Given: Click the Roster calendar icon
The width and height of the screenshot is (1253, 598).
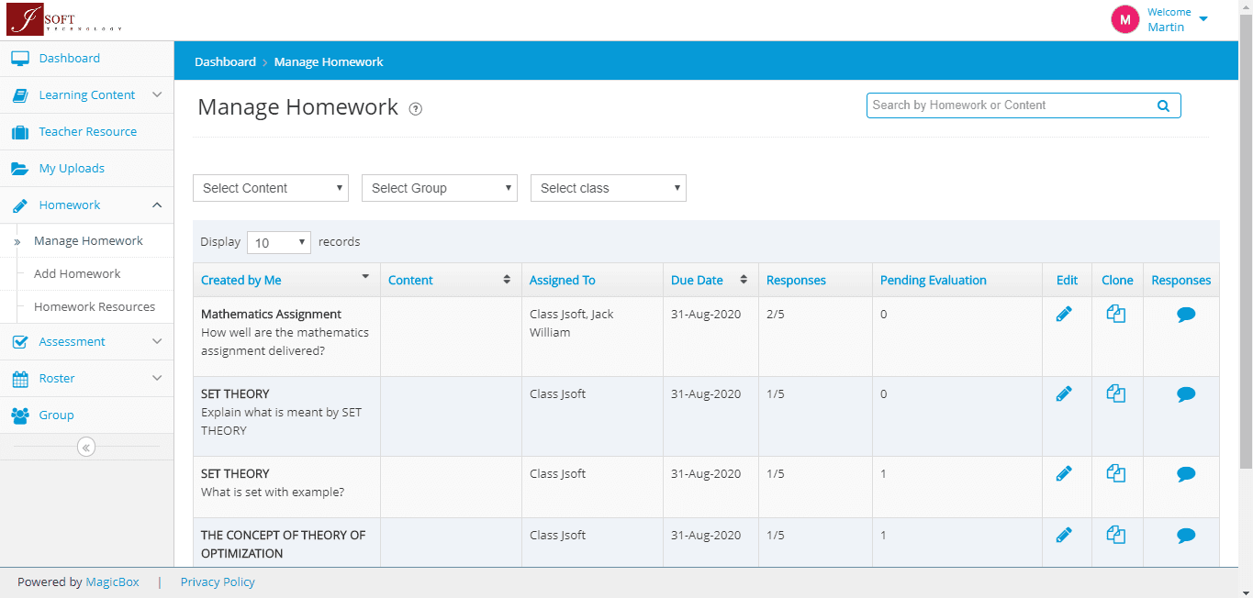Looking at the screenshot, I should pos(20,379).
